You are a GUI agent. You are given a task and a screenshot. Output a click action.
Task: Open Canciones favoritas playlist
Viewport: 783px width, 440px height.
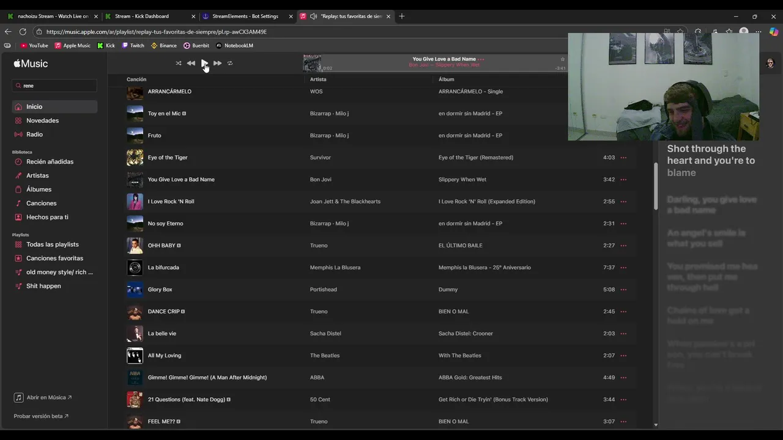point(54,258)
